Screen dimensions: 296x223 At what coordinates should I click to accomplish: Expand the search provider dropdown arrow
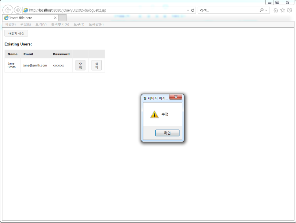[x=266, y=10]
